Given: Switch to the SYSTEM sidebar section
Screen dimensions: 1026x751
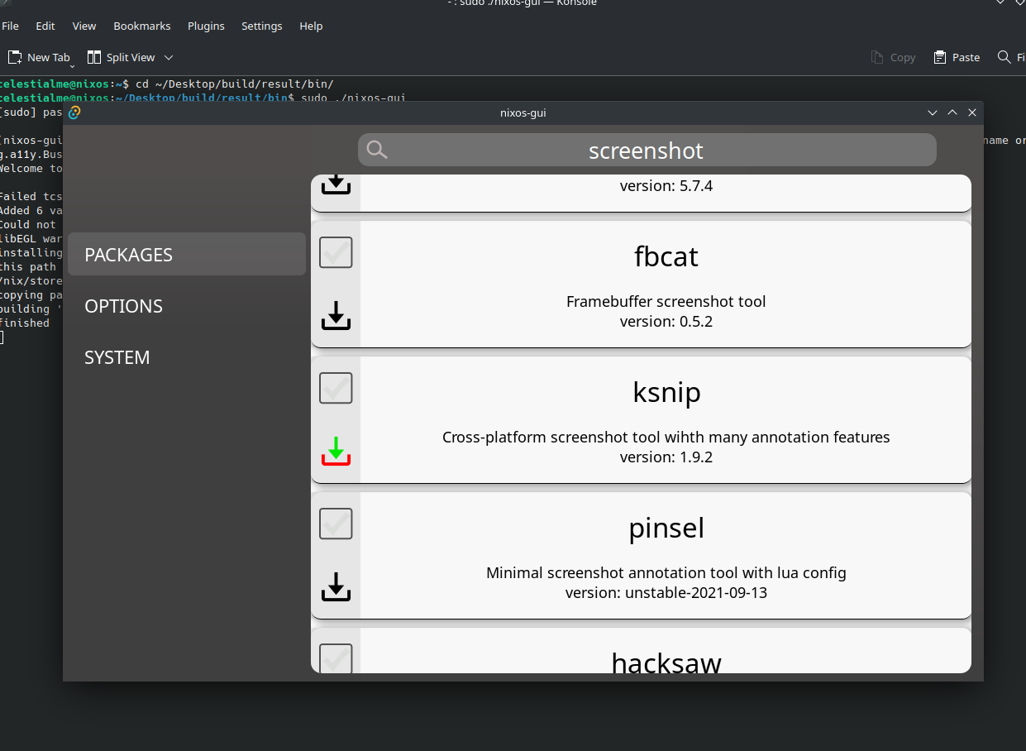Looking at the screenshot, I should [x=187, y=357].
